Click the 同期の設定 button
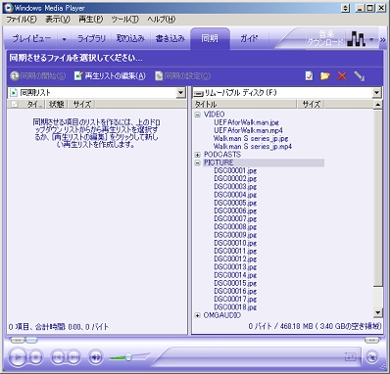Viewport: 390px width, 374px height. tap(182, 76)
